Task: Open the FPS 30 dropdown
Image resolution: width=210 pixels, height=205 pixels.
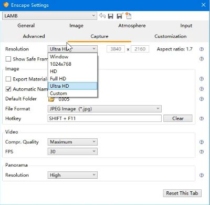Action: coord(72,151)
